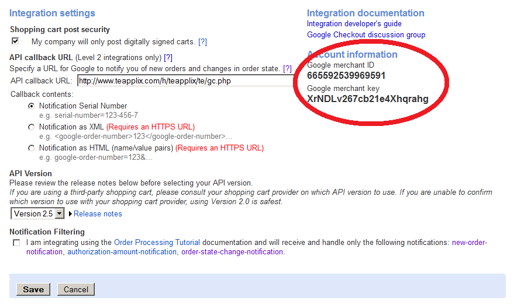
Task: Open help link beside API callback URL heading
Action: click(x=168, y=58)
